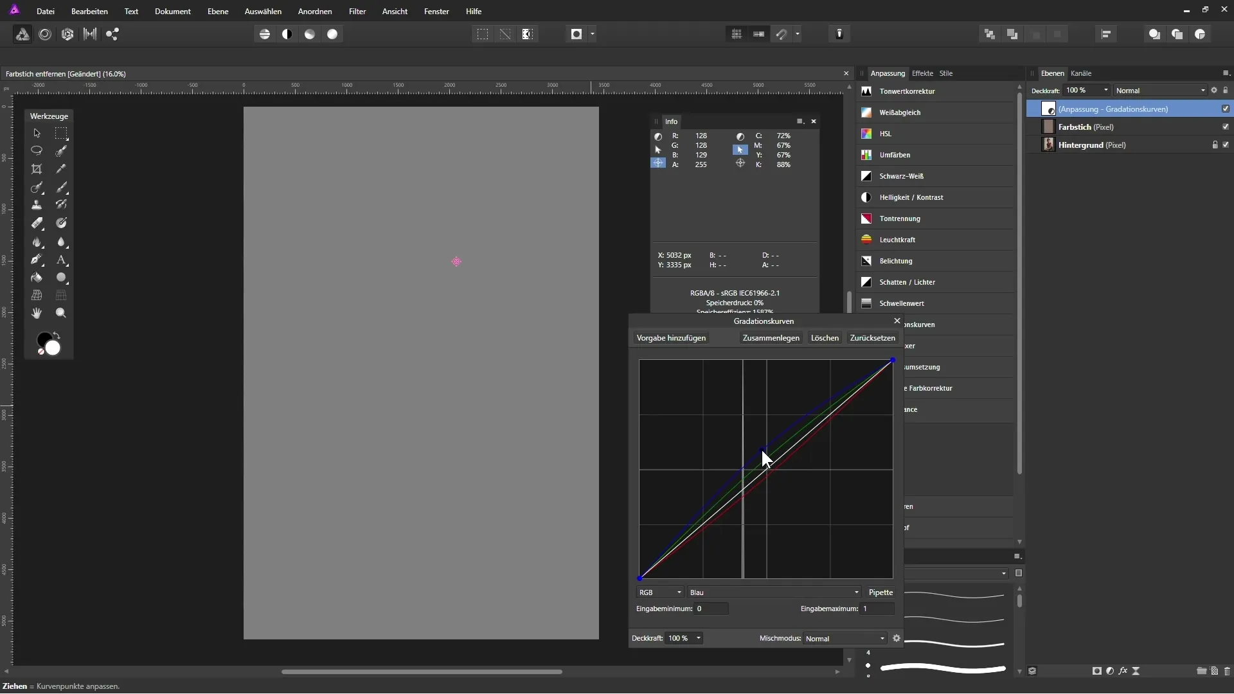Open the Filter menu
Viewport: 1234px width, 694px height.
coord(357,12)
